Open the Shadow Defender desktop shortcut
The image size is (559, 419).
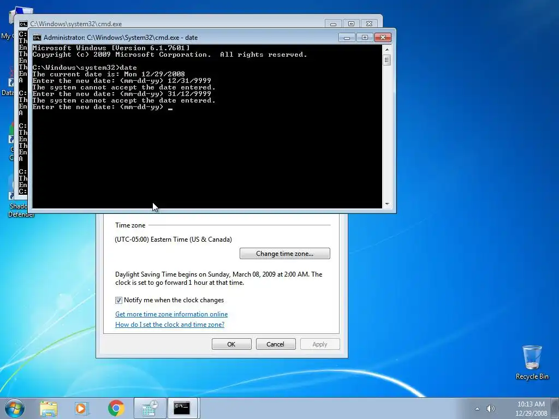[20, 197]
